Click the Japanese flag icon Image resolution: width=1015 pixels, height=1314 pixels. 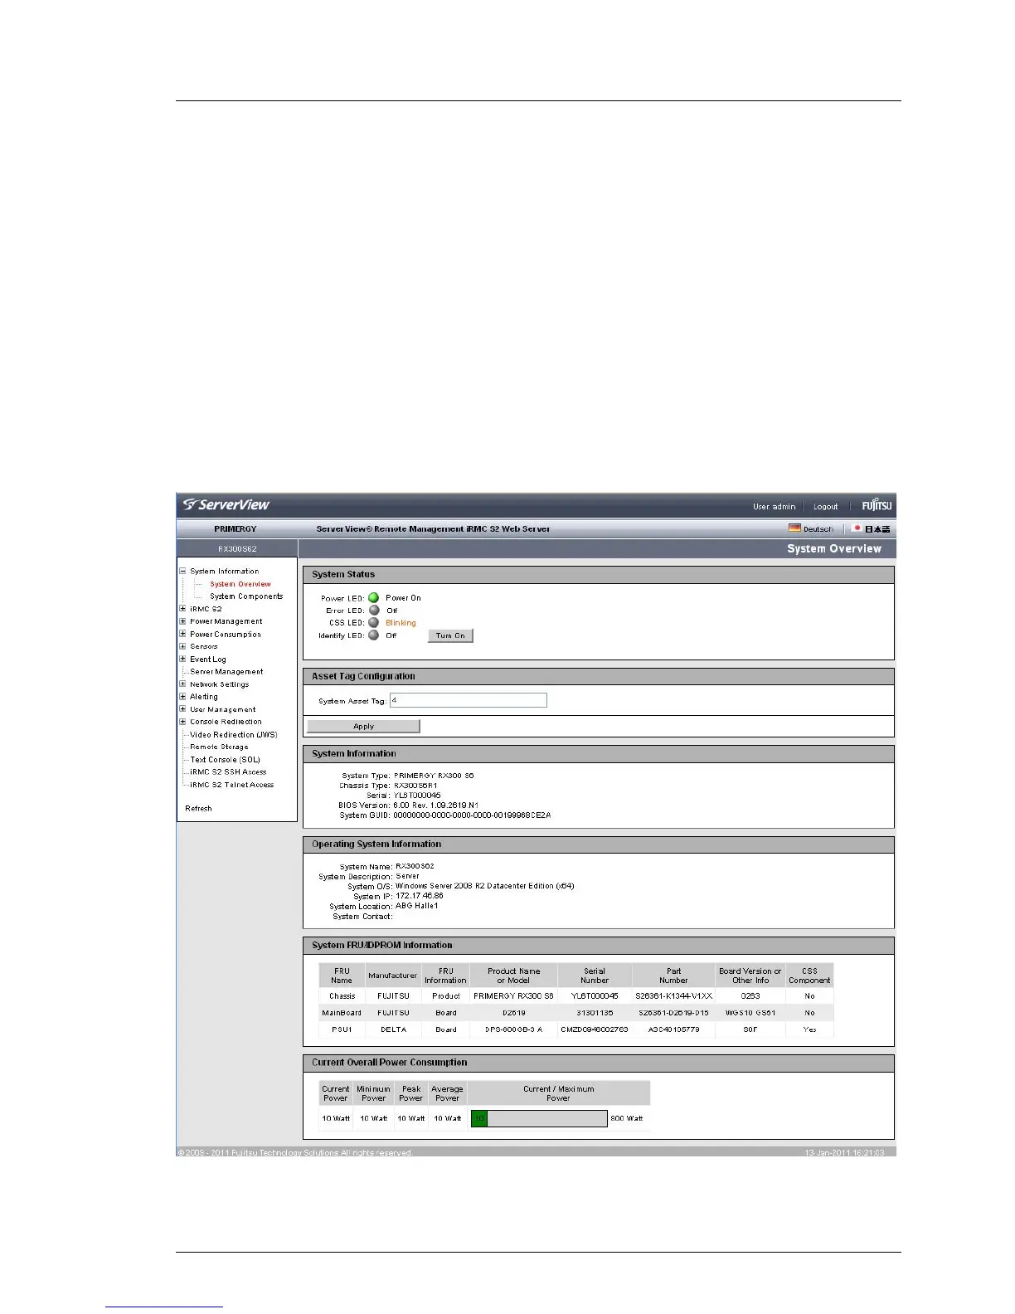[x=857, y=528]
